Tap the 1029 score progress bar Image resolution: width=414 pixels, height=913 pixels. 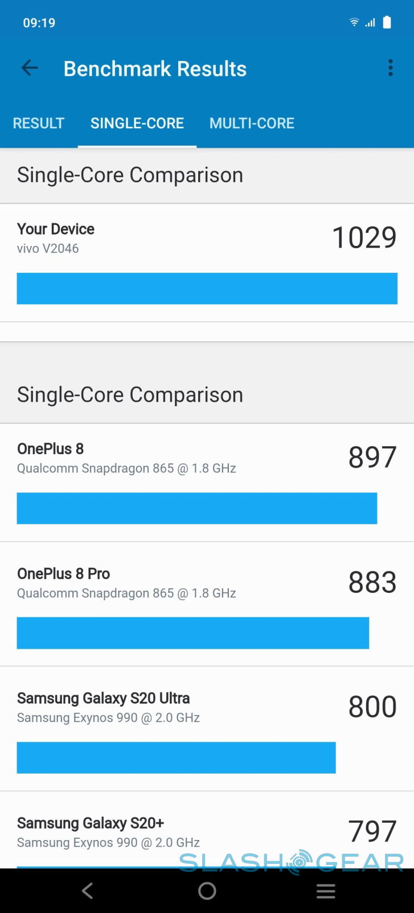pos(207,288)
